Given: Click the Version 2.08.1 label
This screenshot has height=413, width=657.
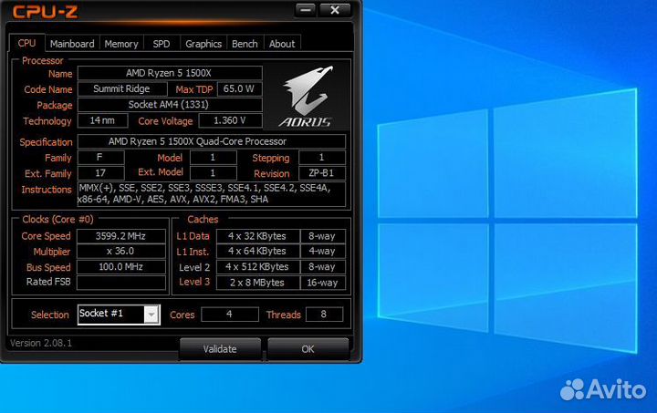Looking at the screenshot, I should 41,343.
